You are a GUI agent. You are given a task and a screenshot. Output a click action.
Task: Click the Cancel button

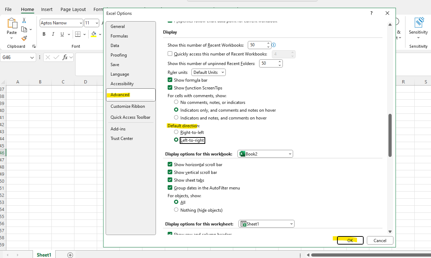pos(380,240)
